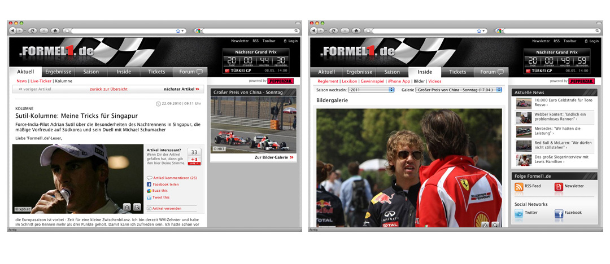This screenshot has width=610, height=264.
Task: Click the Twitter social network icon
Action: (518, 213)
